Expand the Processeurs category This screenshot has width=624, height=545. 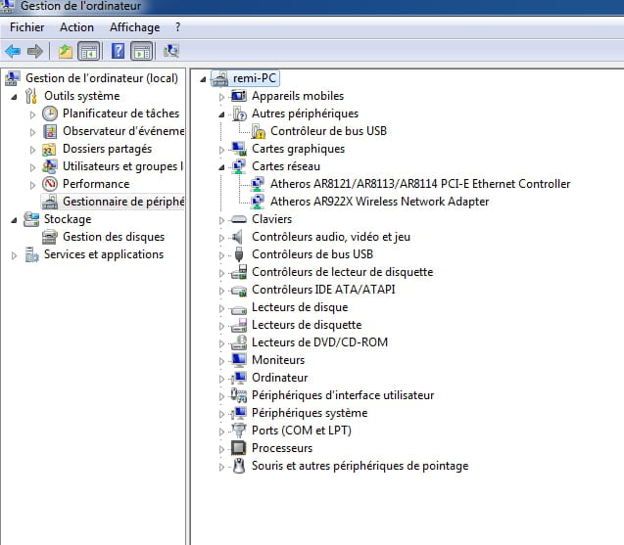(x=221, y=449)
